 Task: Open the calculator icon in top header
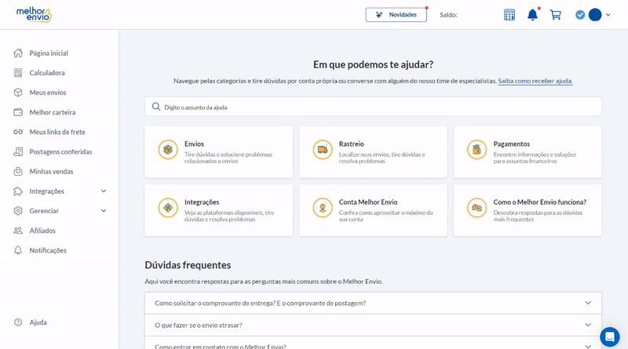coord(509,15)
